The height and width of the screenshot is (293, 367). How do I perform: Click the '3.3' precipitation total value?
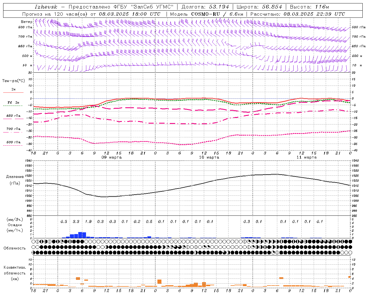tap(76, 221)
